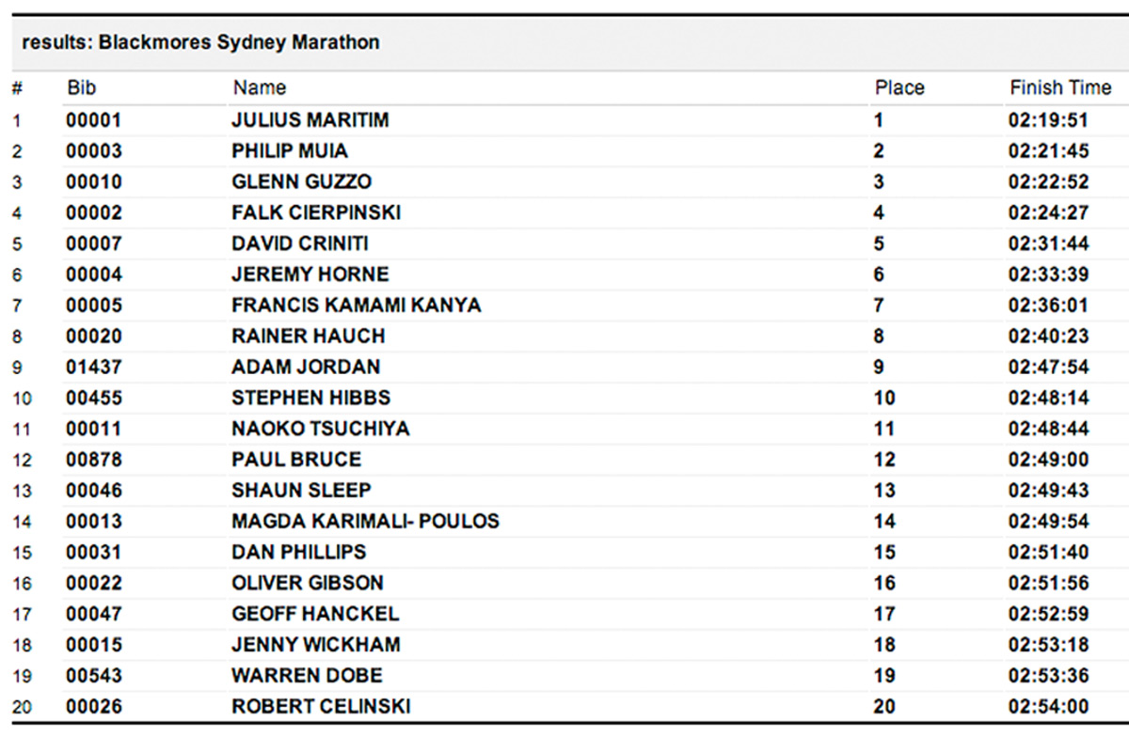The image size is (1129, 752).
Task: Open FALK CIERPINSKI's result entry
Action: pyautogui.click(x=316, y=213)
